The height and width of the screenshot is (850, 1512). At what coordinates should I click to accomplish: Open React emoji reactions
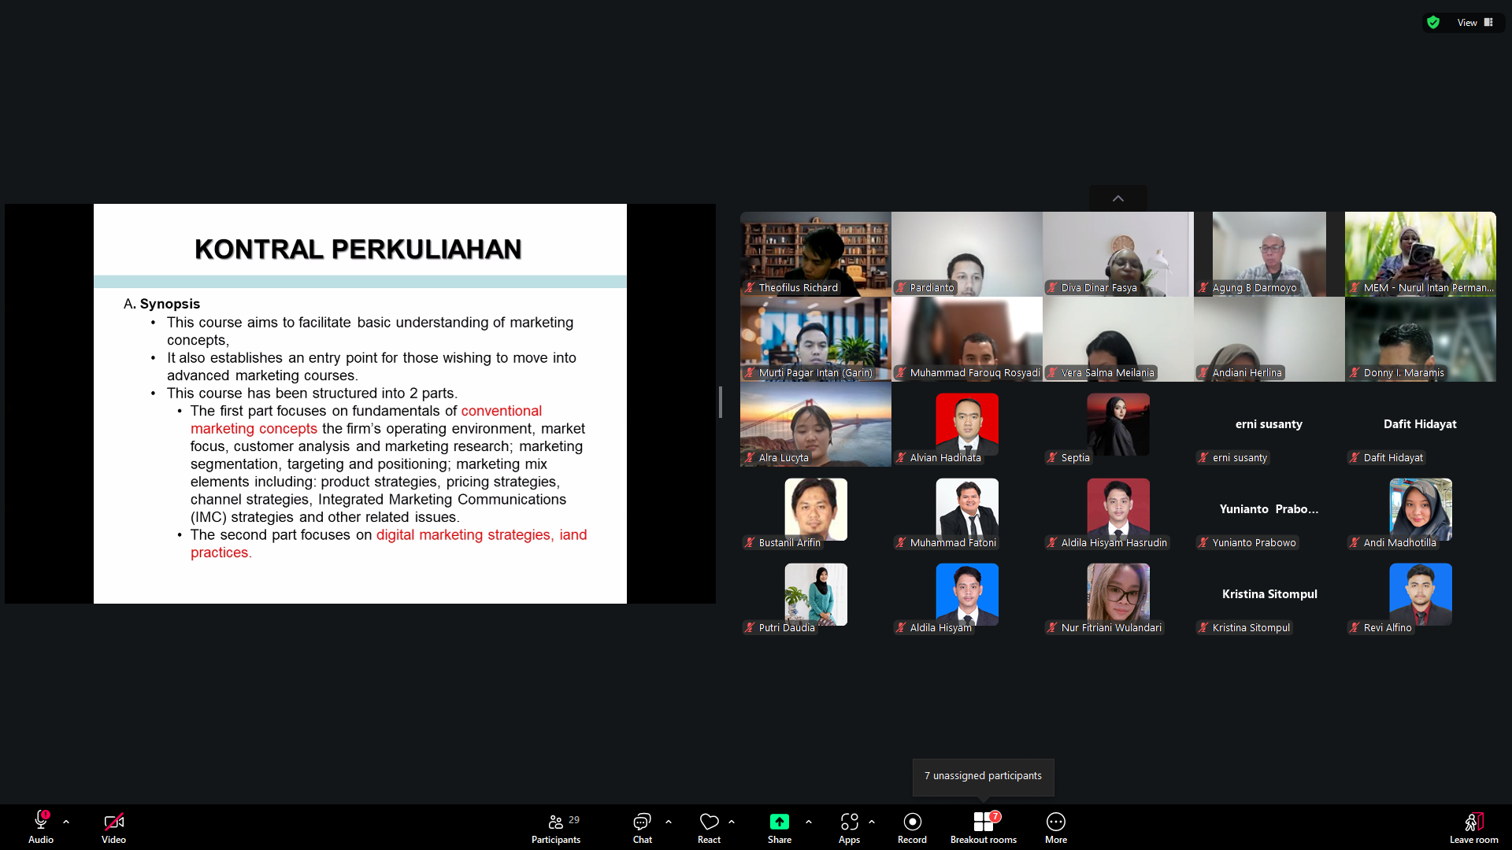[x=709, y=827]
